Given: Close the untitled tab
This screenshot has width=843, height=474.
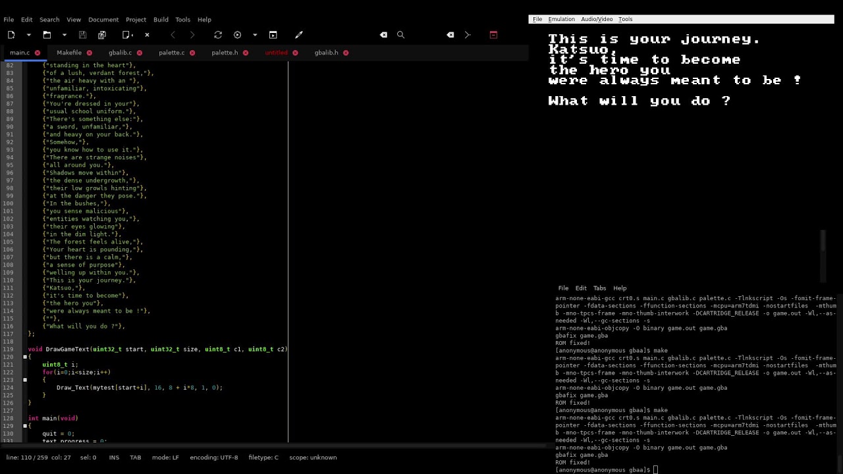Looking at the screenshot, I should coord(295,53).
